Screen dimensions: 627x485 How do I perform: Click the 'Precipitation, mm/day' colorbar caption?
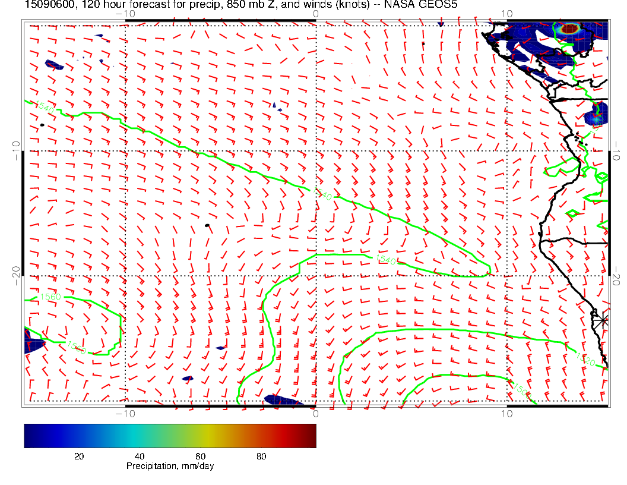coord(170,466)
